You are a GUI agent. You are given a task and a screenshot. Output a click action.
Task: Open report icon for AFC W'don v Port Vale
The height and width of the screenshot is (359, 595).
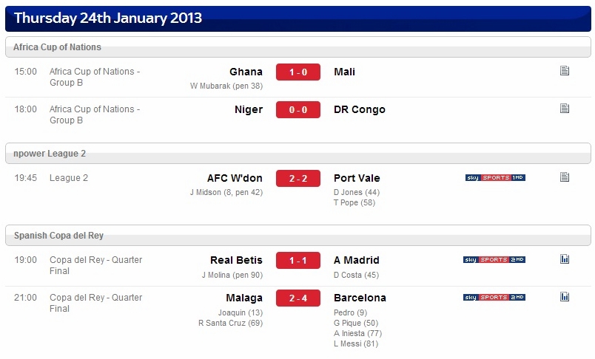point(564,177)
